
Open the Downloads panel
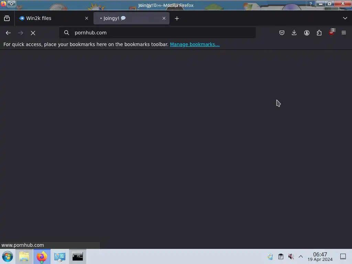[x=294, y=33]
